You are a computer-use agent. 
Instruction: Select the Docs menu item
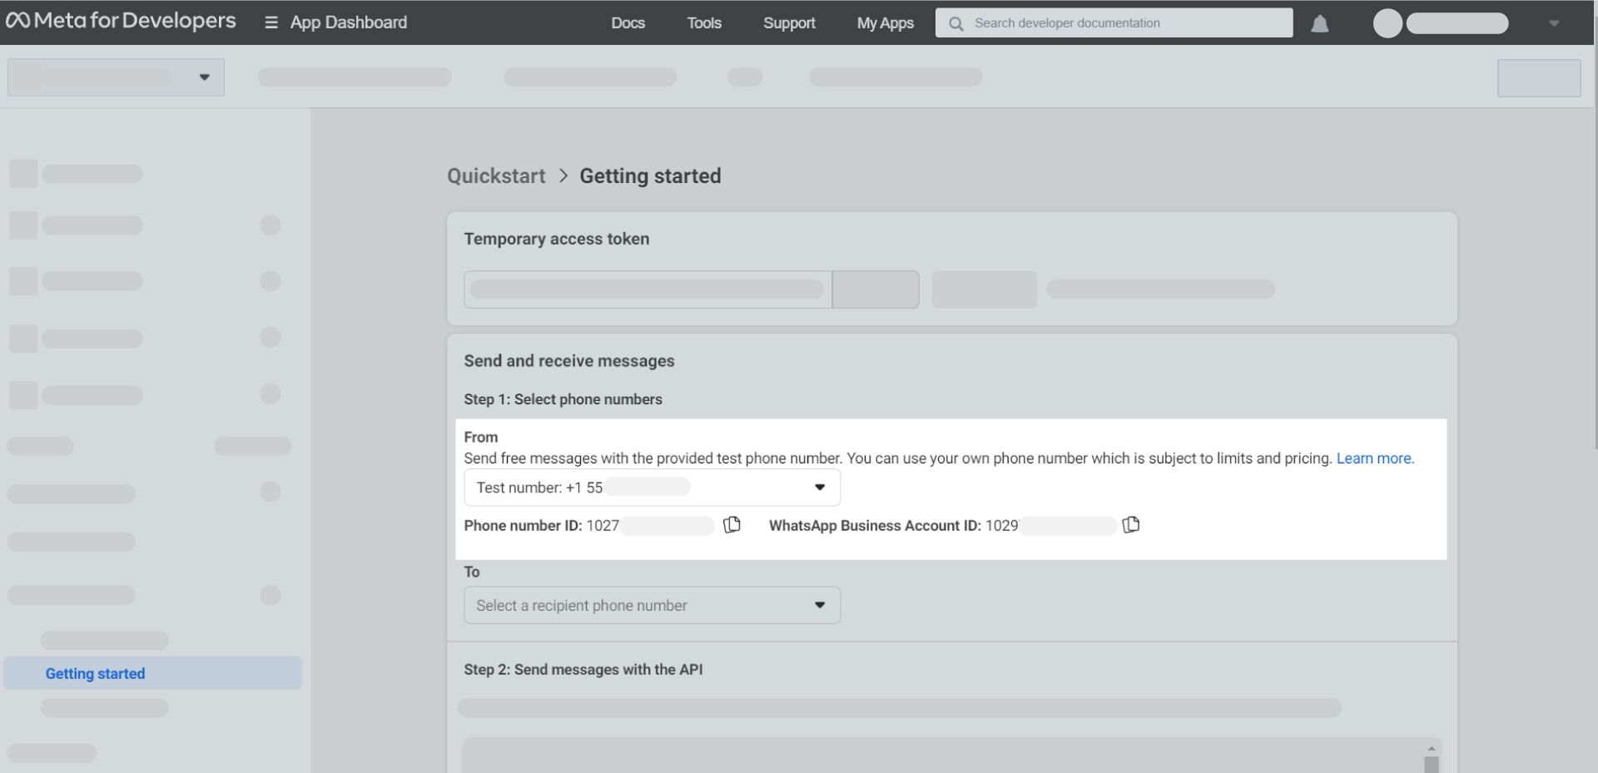point(627,22)
